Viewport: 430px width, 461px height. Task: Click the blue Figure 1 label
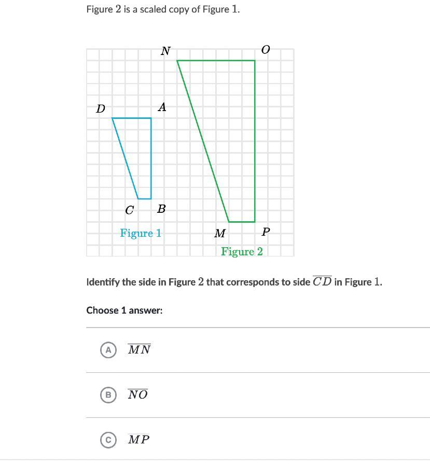[141, 233]
